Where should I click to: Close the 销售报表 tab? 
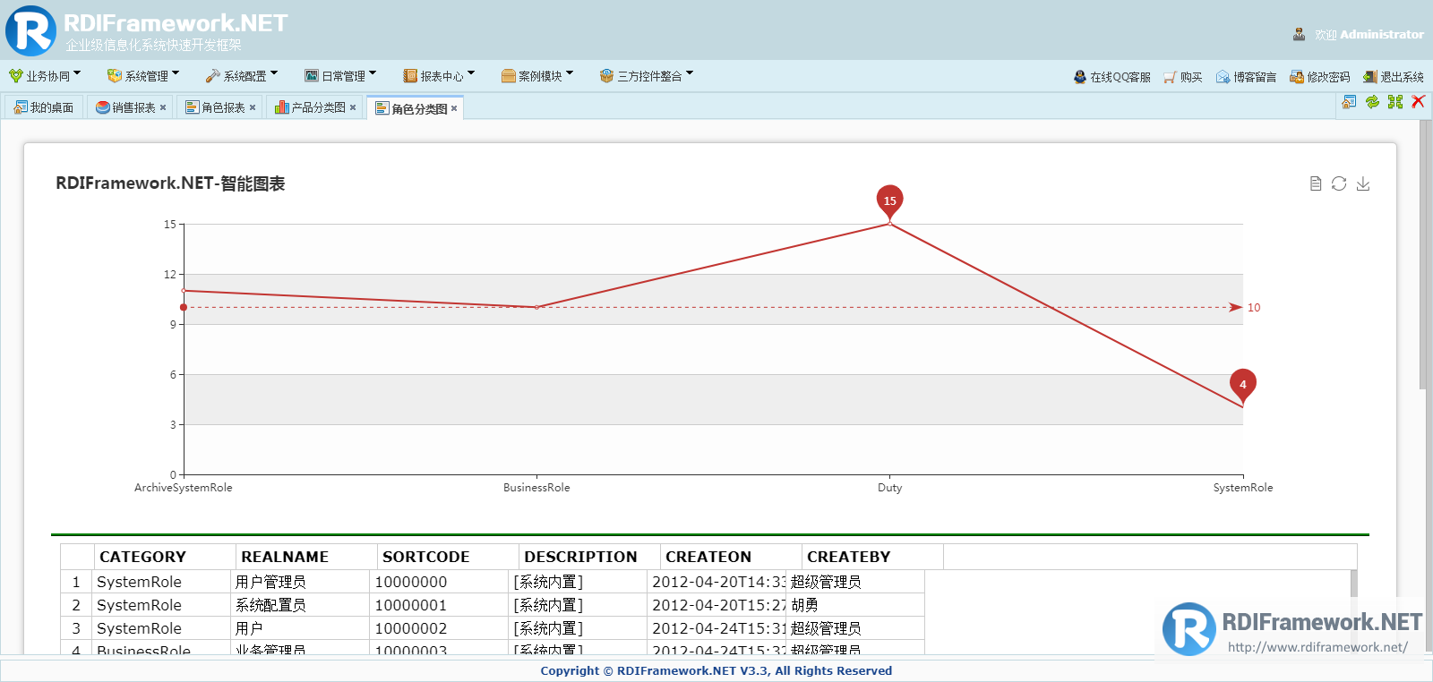point(163,107)
